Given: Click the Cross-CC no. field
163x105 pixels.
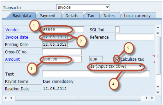Looking at the screenshot, I should (x=62, y=52).
